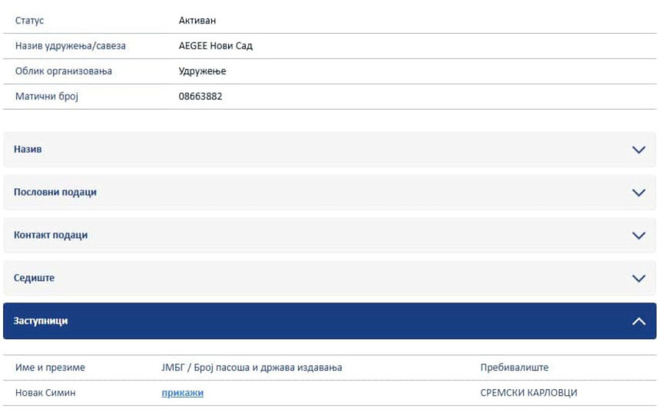Click the Име и презиме column header
Screen dimensions: 662x409
[51, 367]
